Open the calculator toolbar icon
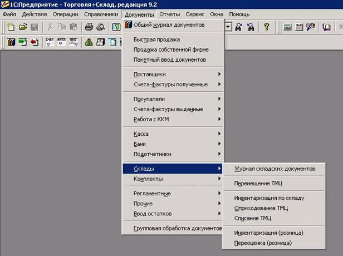This screenshot has height=256, width=343. tap(287, 27)
